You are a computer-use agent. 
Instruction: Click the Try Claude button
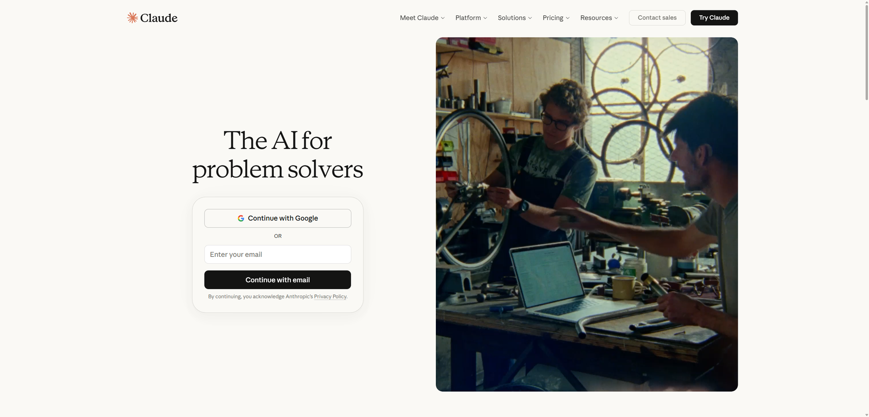(714, 18)
